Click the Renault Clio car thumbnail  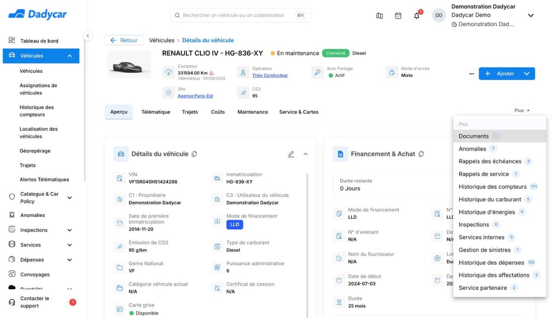point(129,64)
